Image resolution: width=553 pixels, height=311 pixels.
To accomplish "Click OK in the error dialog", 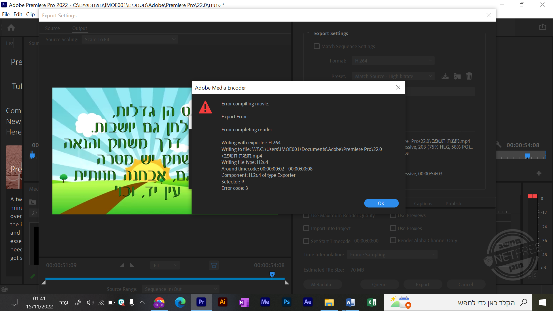I will click(381, 203).
